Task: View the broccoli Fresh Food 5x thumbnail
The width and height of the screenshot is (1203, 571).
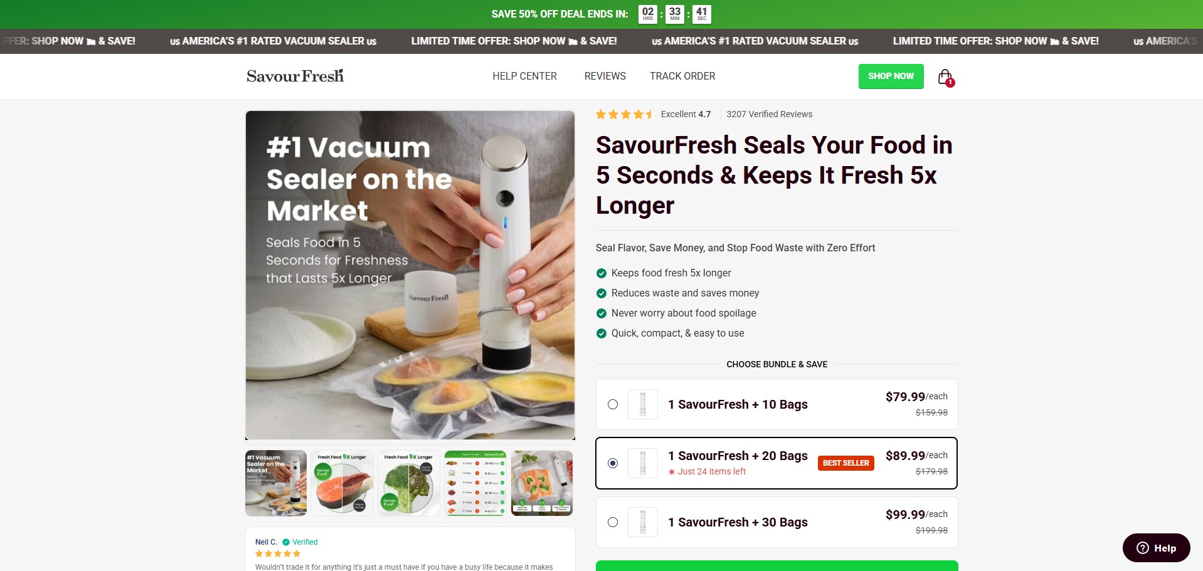Action: (409, 483)
